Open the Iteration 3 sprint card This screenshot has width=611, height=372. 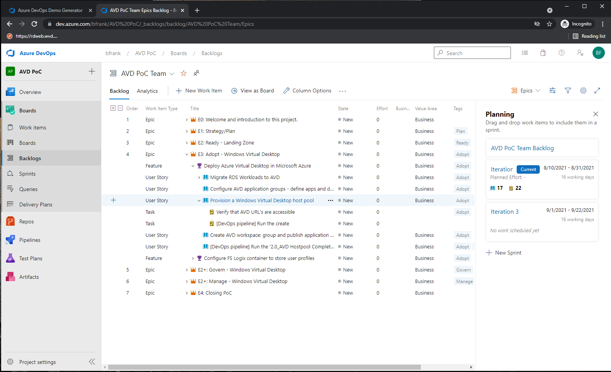[x=542, y=222]
